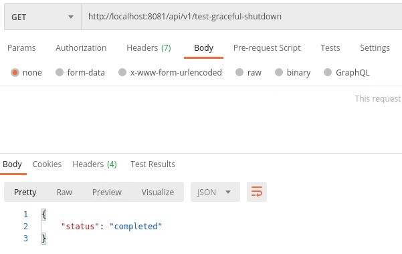402x254 pixels.
Task: Select the raw body radio button
Action: 239,72
